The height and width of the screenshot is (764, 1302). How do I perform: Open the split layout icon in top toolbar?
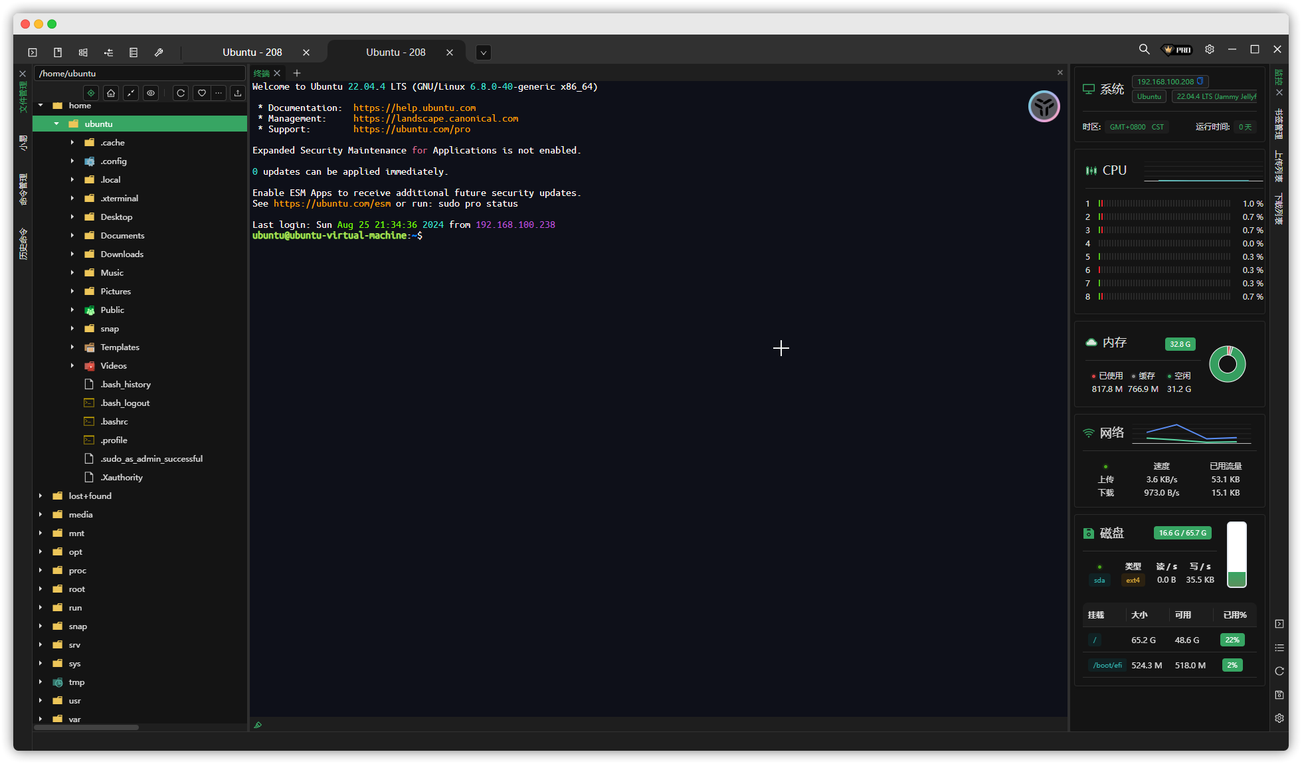coord(83,52)
